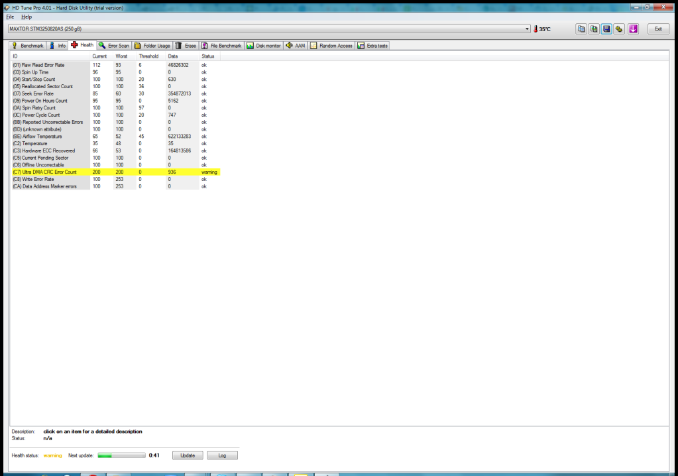Expand the MAXTOR drive selection dropdown
Viewport: 678px width, 476px height.
527,29
